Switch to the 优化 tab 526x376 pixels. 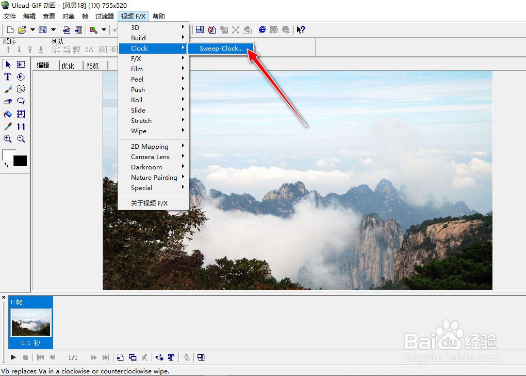click(71, 66)
